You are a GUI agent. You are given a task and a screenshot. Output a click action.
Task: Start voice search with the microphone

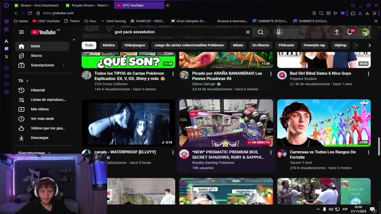279,32
